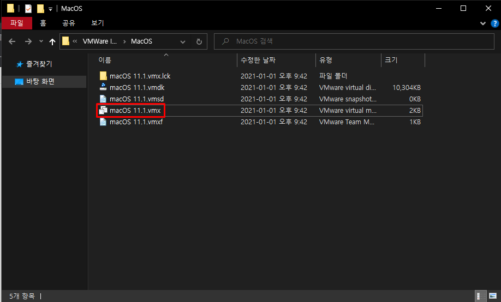Click the VMware virtual di... type cell
Image resolution: width=501 pixels, height=302 pixels.
click(x=347, y=87)
